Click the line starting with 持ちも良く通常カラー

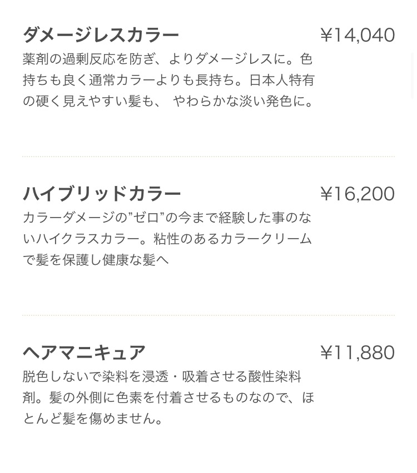pyautogui.click(x=168, y=80)
